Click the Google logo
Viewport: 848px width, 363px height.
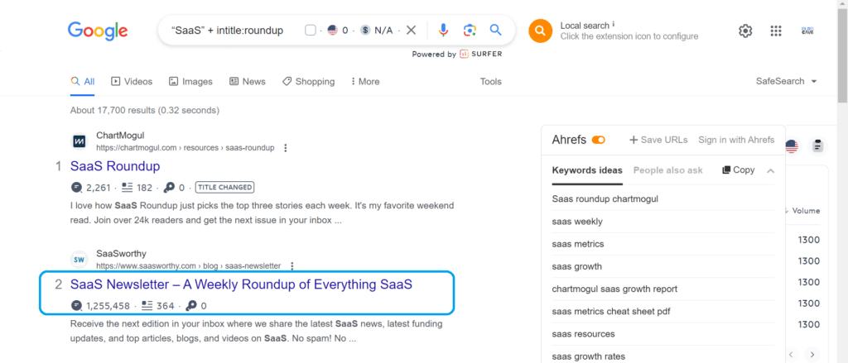coord(98,31)
